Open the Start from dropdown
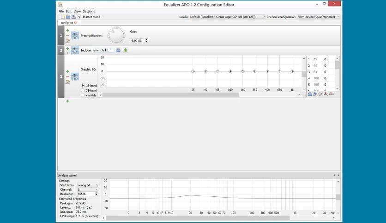 point(88,185)
